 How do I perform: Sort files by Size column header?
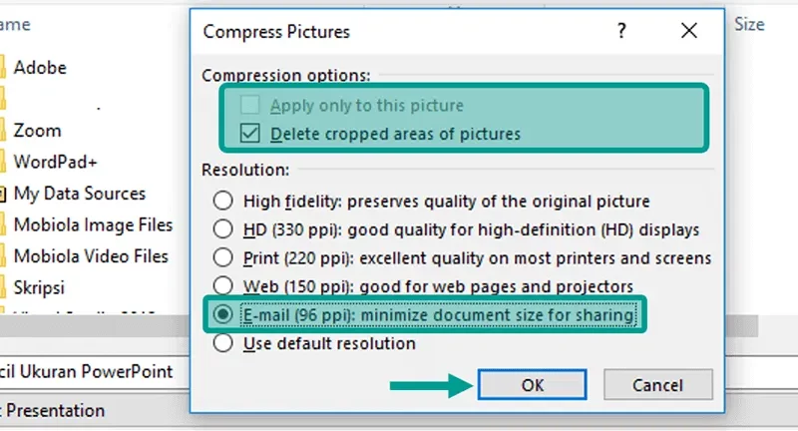coord(749,24)
